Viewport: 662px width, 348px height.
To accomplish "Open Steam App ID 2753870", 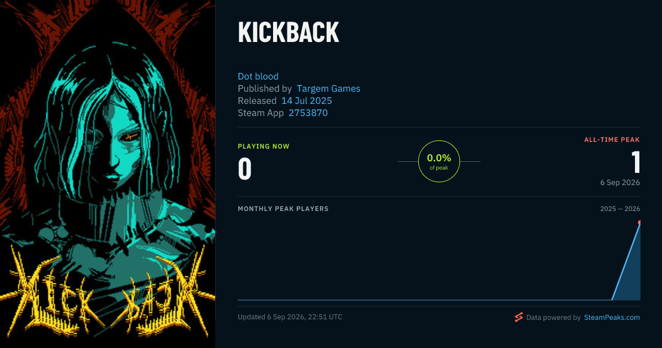I will tap(308, 113).
